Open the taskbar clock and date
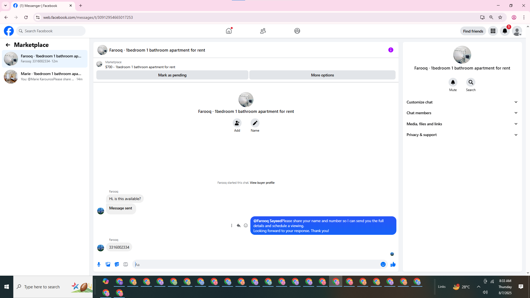This screenshot has width=530, height=298. tap(505, 287)
